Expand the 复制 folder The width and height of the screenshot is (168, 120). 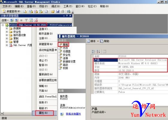click(7, 38)
